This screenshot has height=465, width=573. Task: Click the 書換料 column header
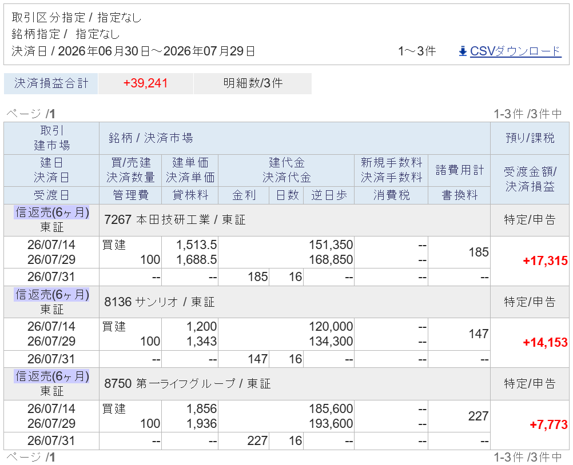459,195
